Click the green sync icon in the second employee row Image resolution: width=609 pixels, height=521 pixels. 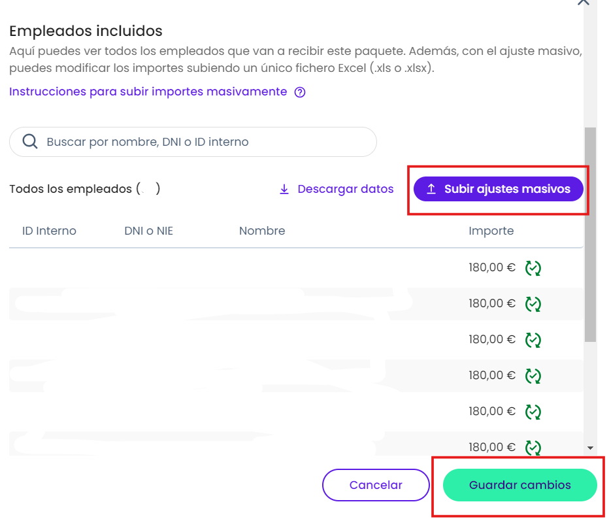coord(534,304)
